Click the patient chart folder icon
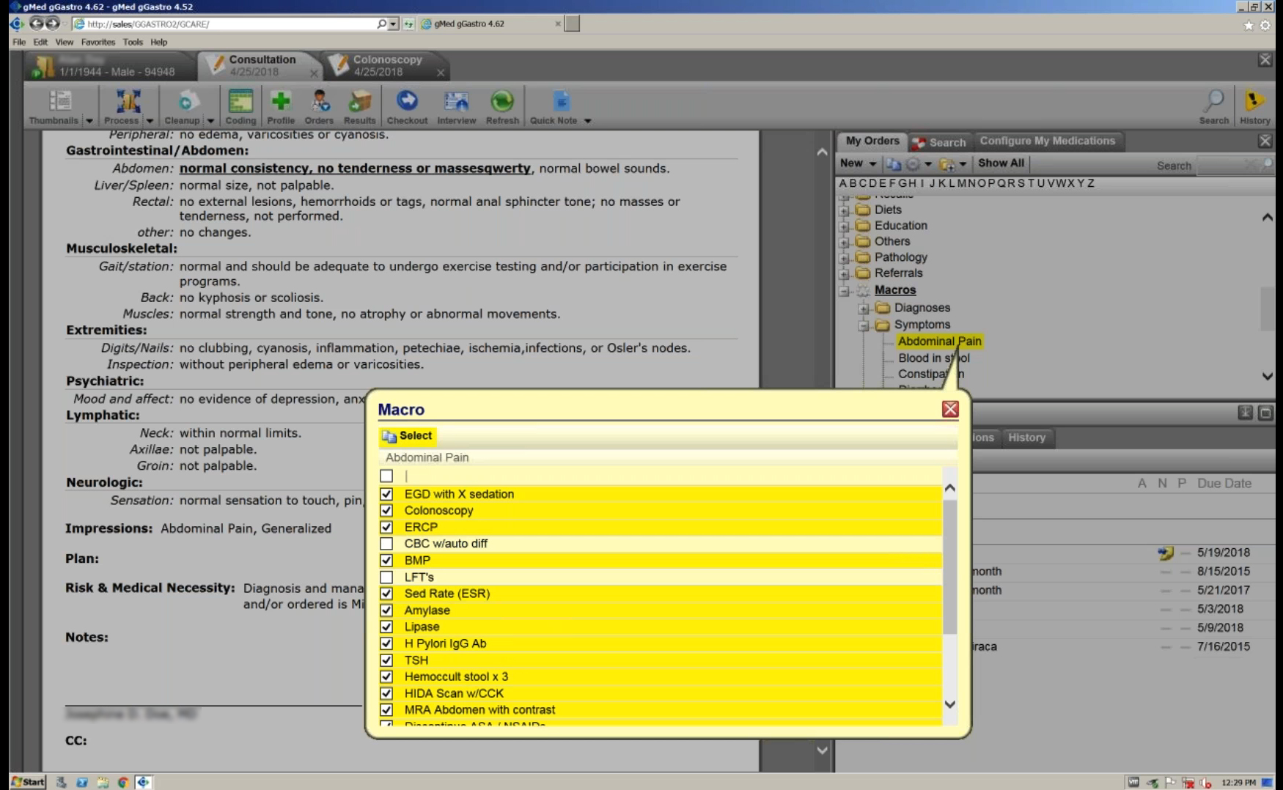 tap(43, 67)
